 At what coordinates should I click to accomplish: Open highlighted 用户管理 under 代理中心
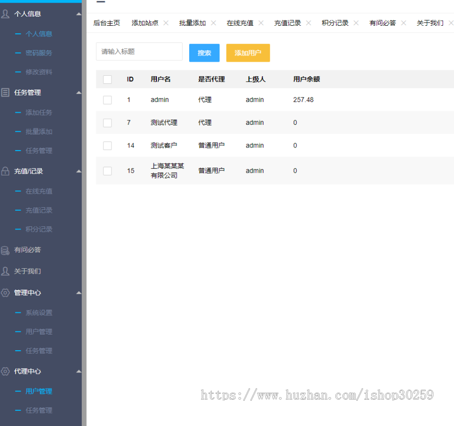click(x=39, y=391)
